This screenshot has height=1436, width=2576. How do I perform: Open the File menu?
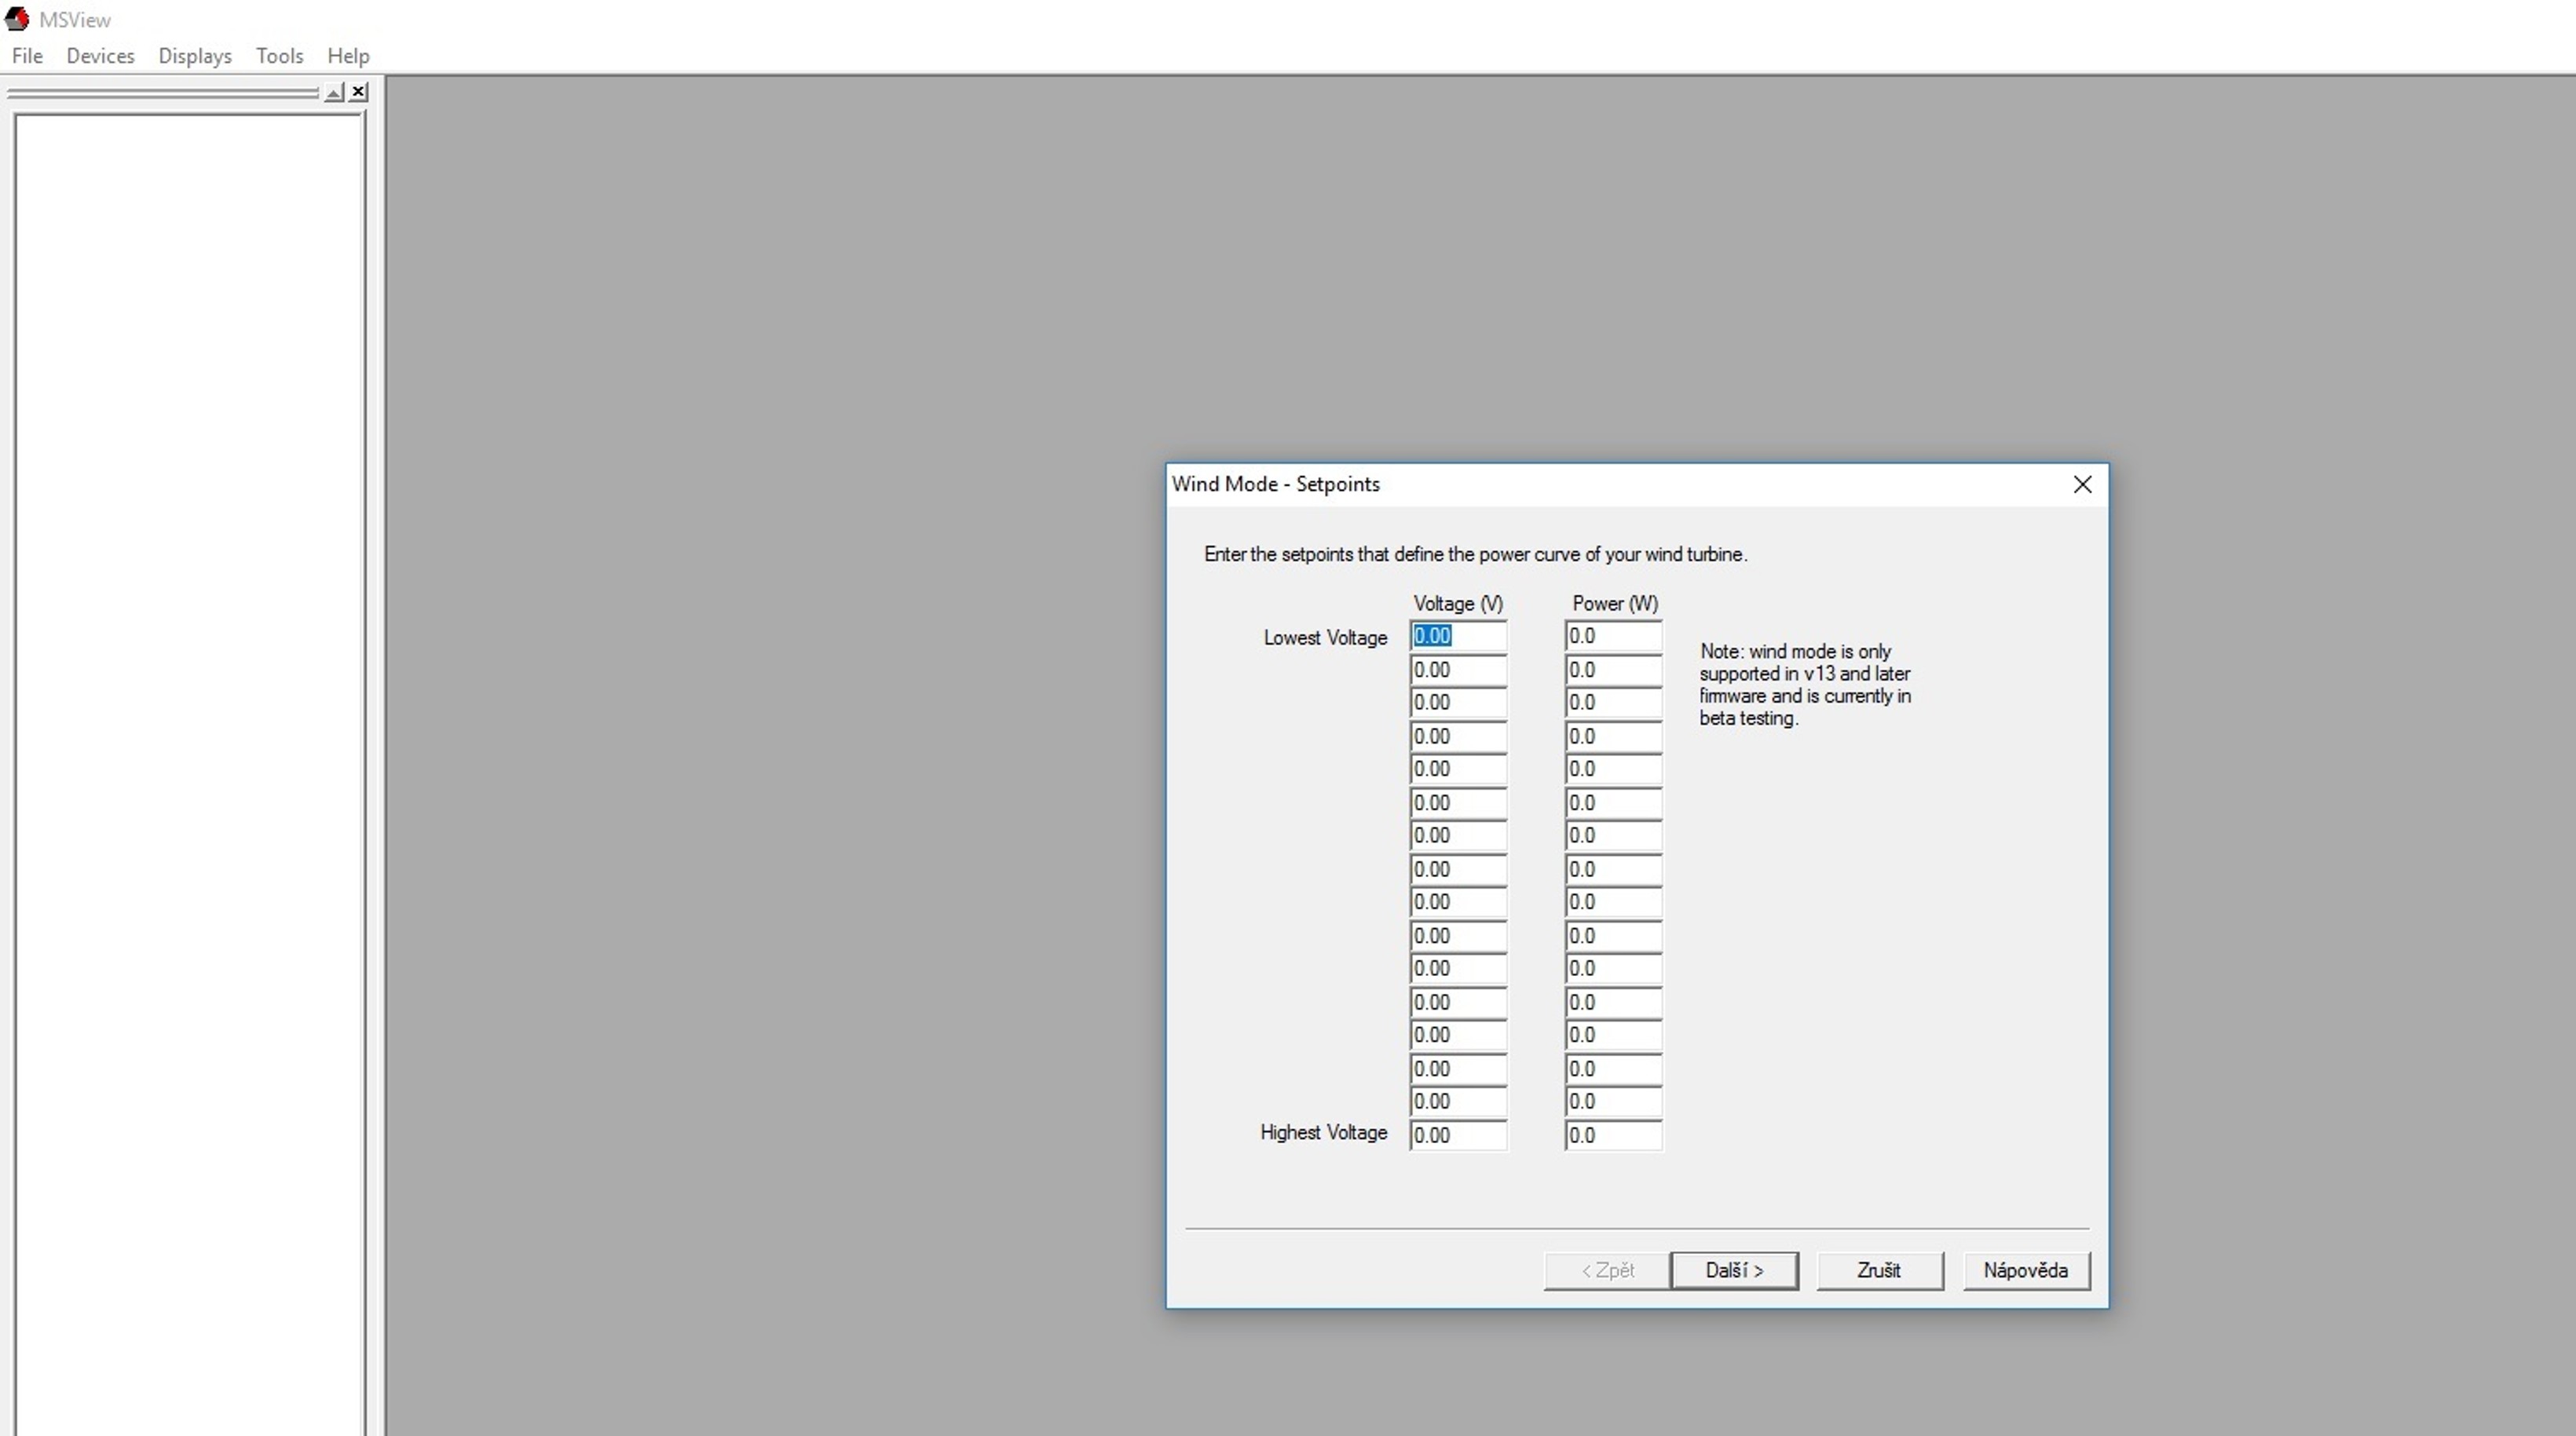point(27,56)
